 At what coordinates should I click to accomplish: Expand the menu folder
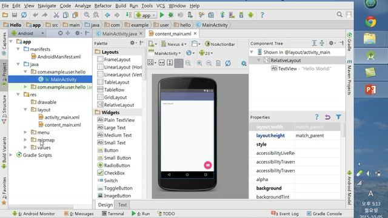25,132
